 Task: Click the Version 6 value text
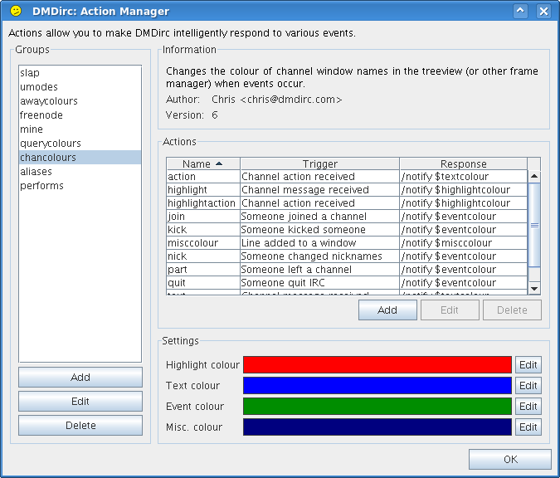[x=215, y=115]
